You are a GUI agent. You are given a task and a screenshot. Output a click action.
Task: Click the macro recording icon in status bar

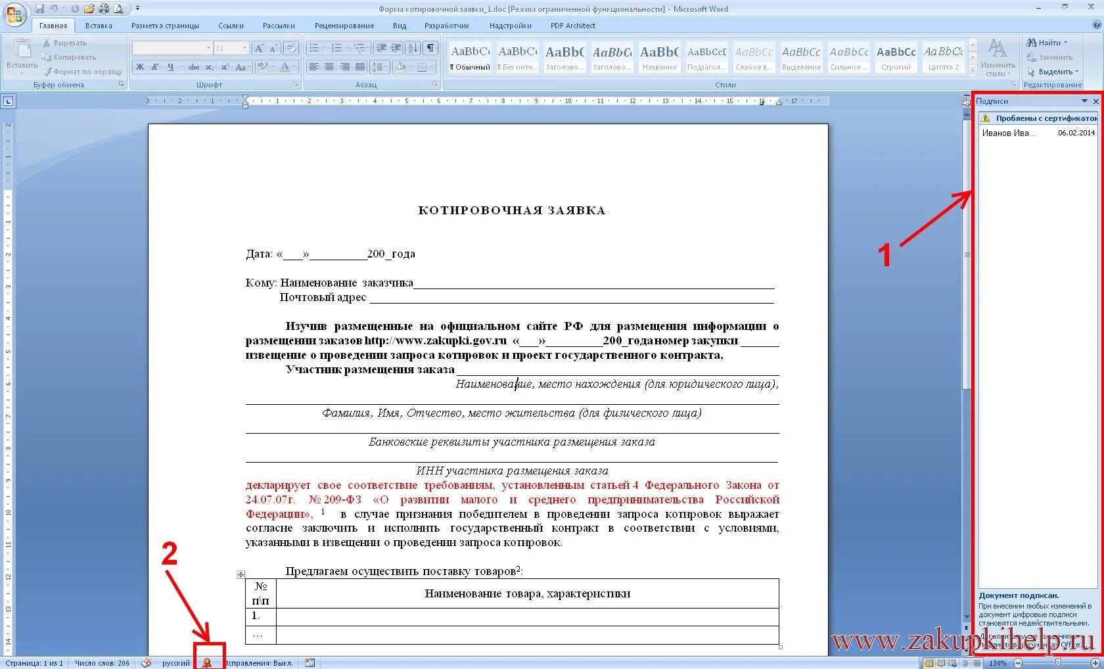pos(310,663)
